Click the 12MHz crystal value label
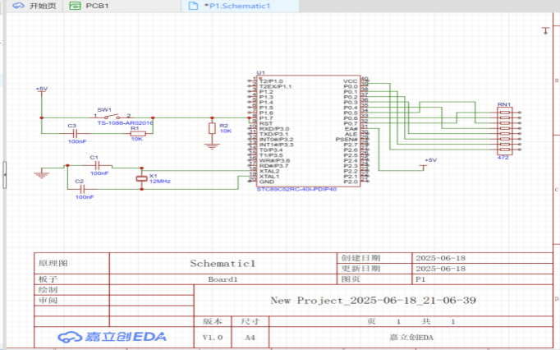Screen dimensions: 560x350 [159, 182]
